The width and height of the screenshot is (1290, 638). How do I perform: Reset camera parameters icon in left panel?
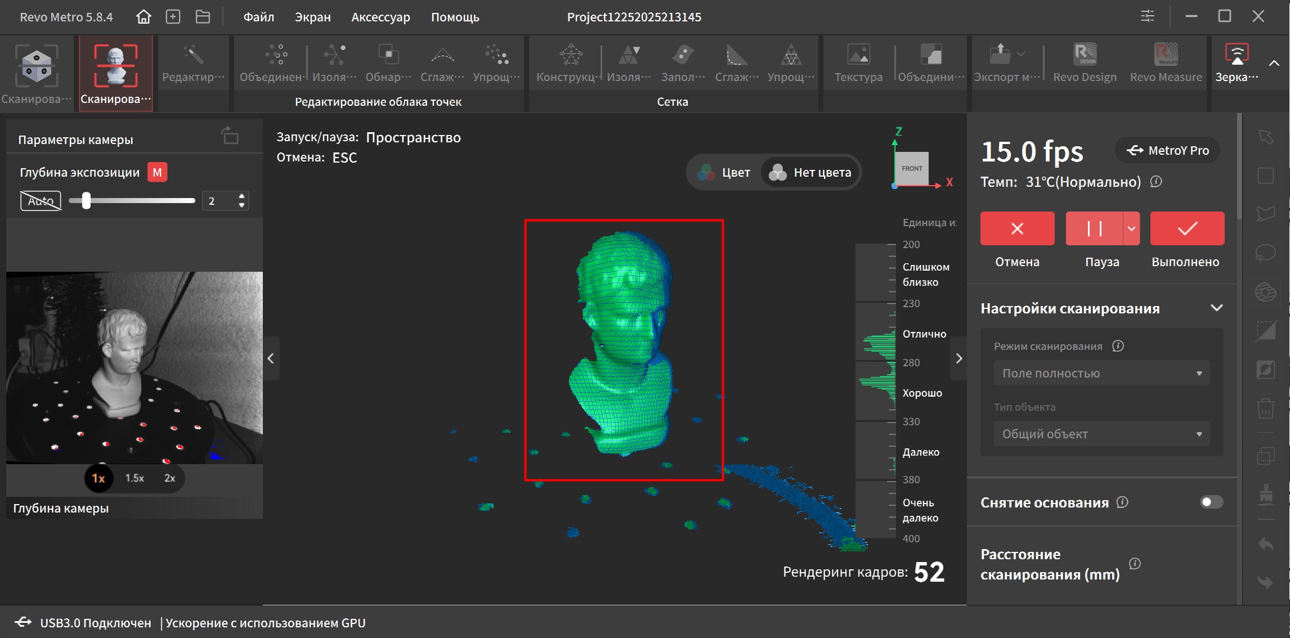tap(230, 136)
